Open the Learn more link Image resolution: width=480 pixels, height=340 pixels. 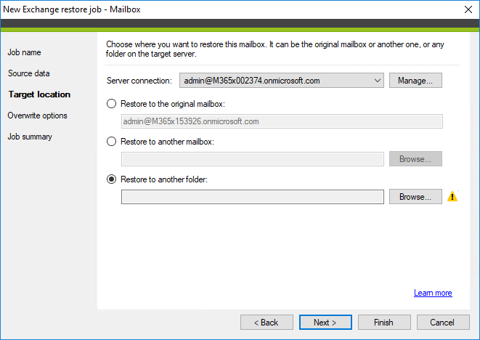point(433,293)
